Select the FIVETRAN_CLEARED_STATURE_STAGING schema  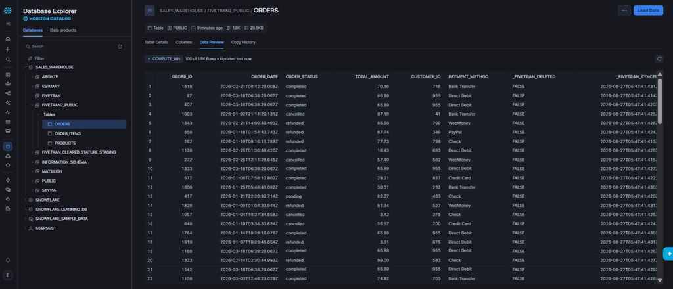coord(79,152)
